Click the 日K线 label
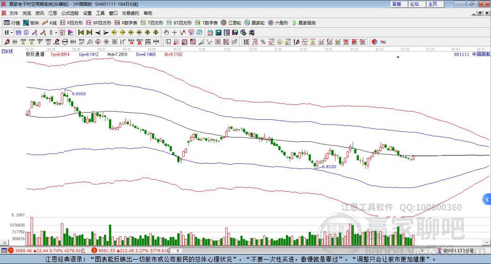This screenshot has height=264, width=491. [7, 51]
